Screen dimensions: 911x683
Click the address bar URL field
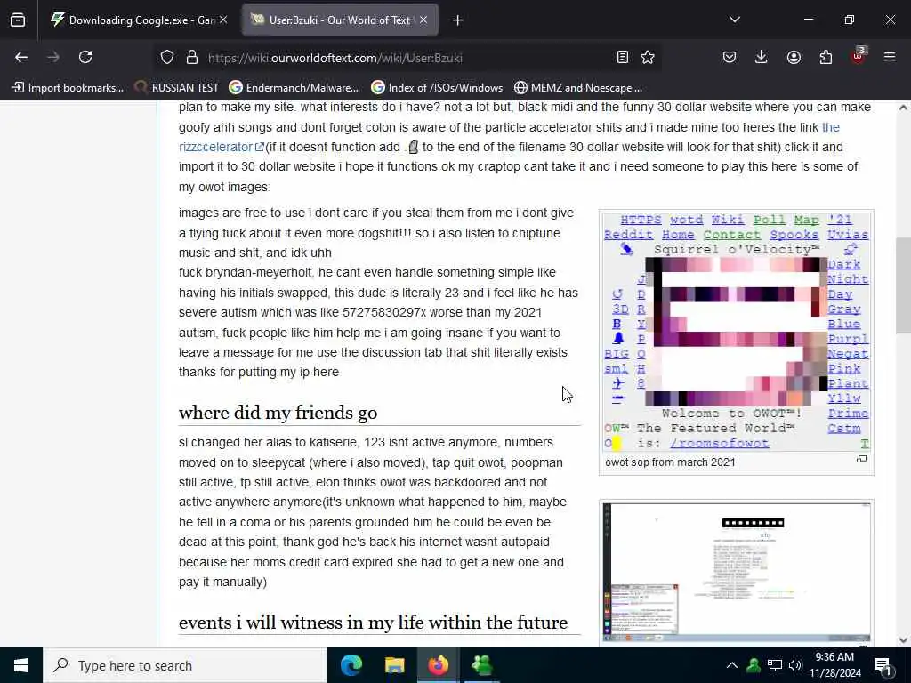pyautogui.click(x=407, y=58)
